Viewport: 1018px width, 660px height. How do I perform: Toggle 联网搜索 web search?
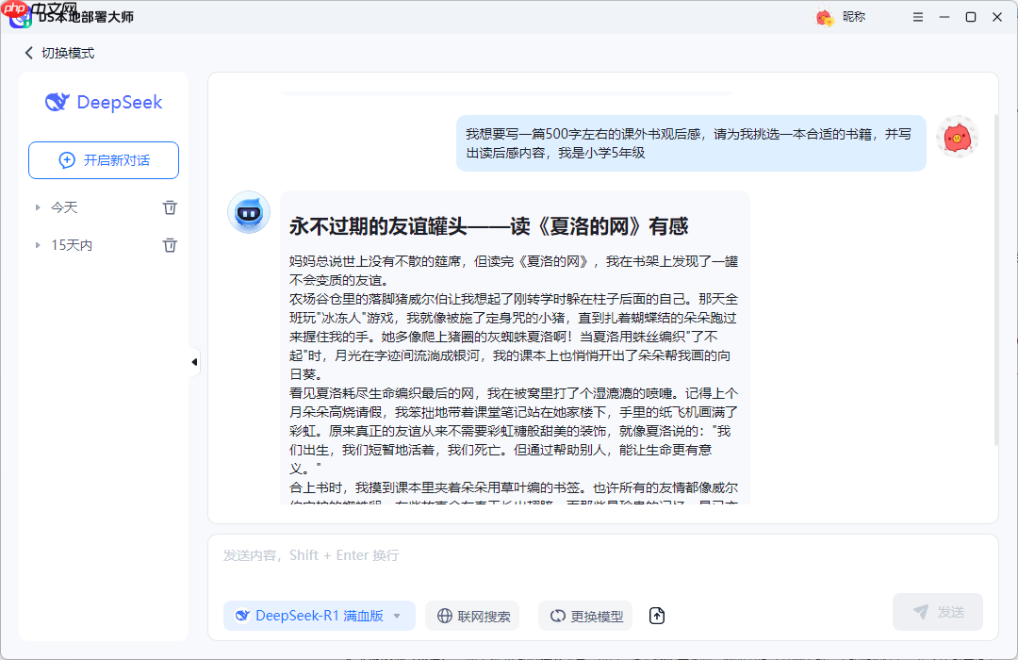click(x=472, y=616)
